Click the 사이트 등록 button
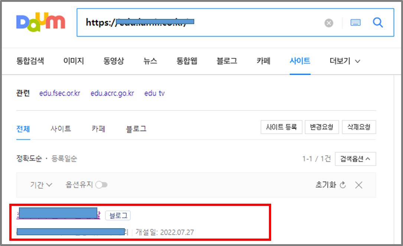 pos(281,127)
